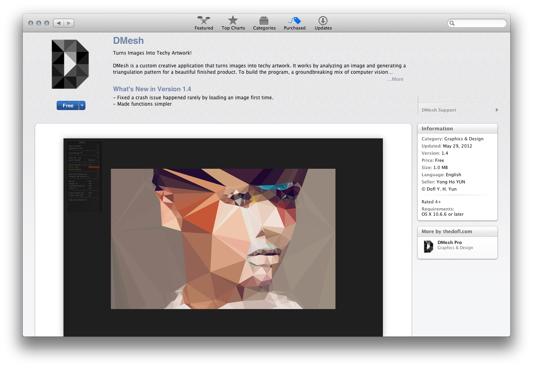Go forward with the right arrow button
The height and width of the screenshot is (368, 533).
[69, 24]
